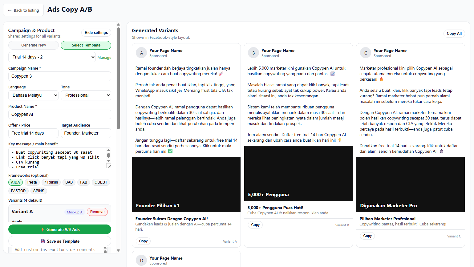This screenshot has width=474, height=267.
Task: Toggle the AIDA framework chip
Action: pyautogui.click(x=15, y=182)
